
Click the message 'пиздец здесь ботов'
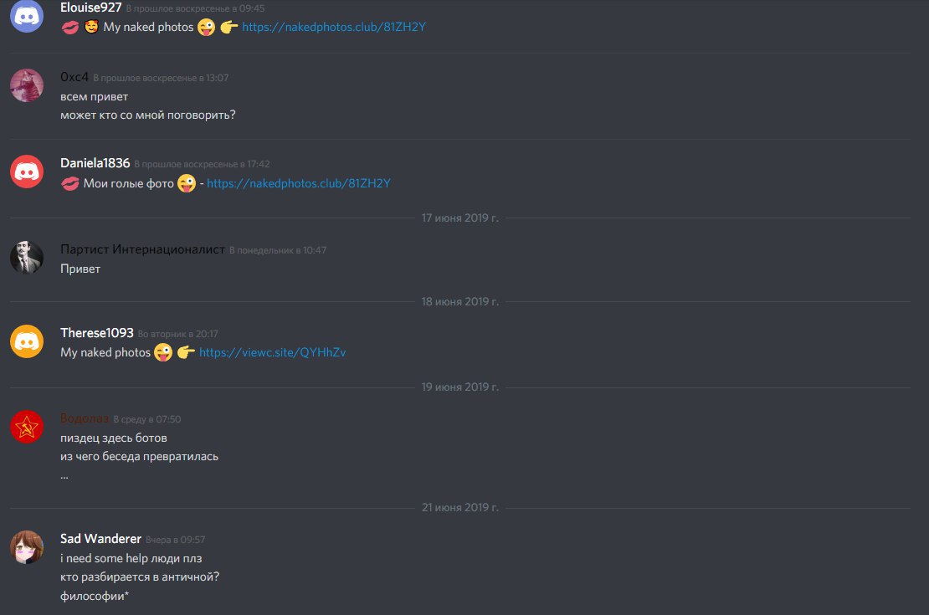(x=114, y=438)
